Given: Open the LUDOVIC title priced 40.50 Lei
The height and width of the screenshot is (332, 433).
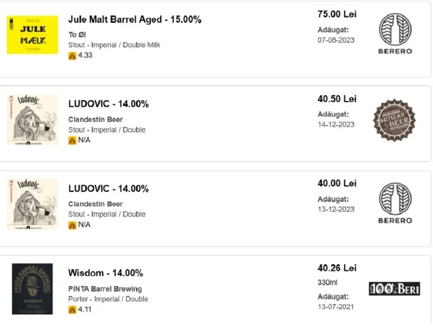Looking at the screenshot, I should (109, 104).
